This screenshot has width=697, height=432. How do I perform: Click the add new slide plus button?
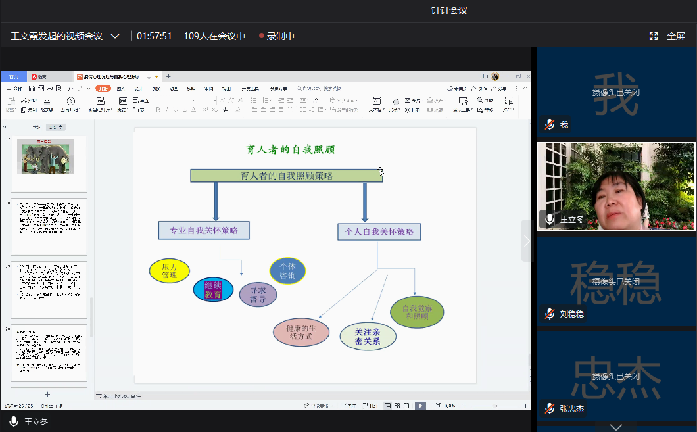coord(47,394)
